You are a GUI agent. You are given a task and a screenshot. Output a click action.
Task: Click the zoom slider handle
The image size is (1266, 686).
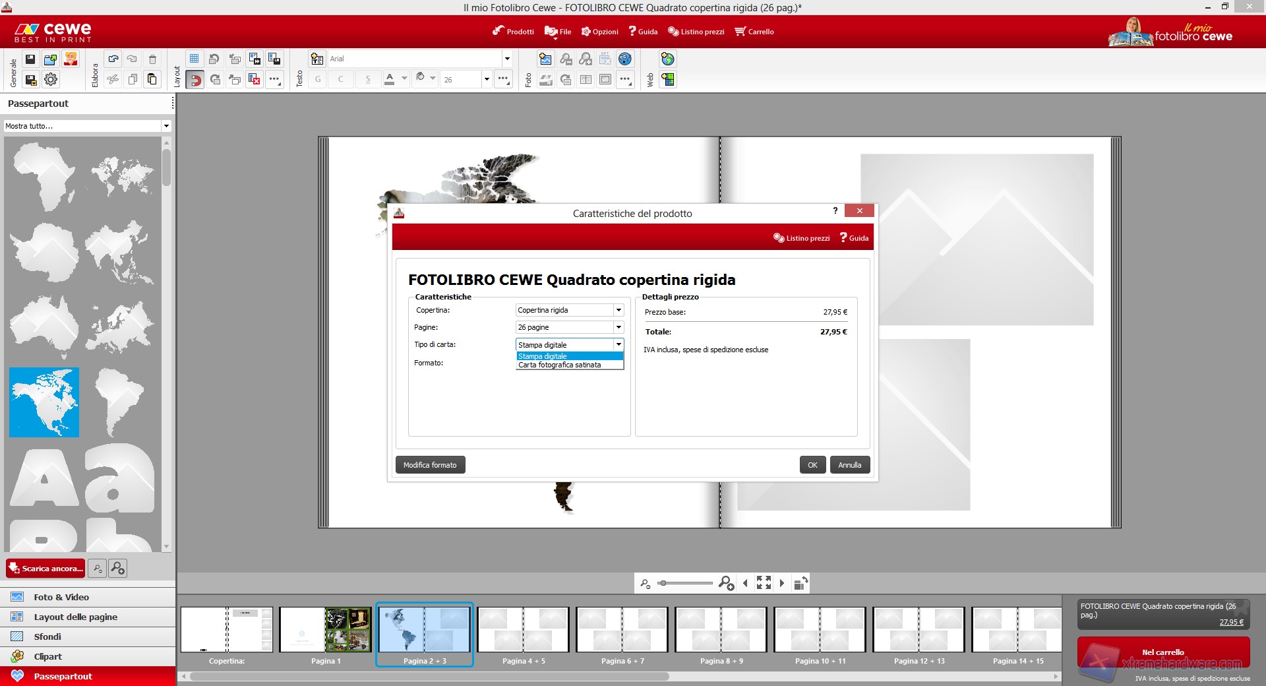663,583
